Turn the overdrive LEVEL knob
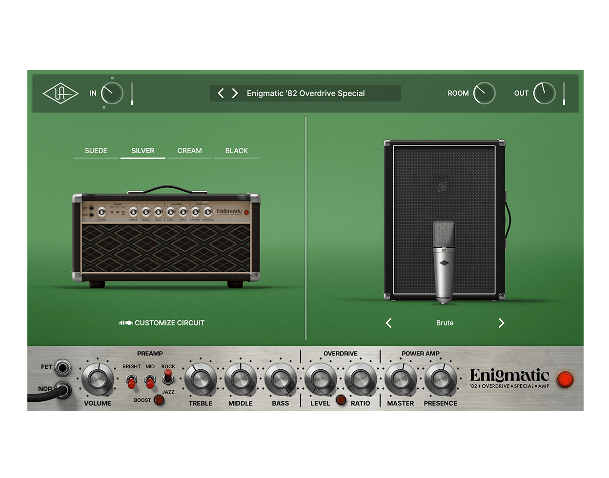The width and height of the screenshot is (609, 478). click(321, 379)
